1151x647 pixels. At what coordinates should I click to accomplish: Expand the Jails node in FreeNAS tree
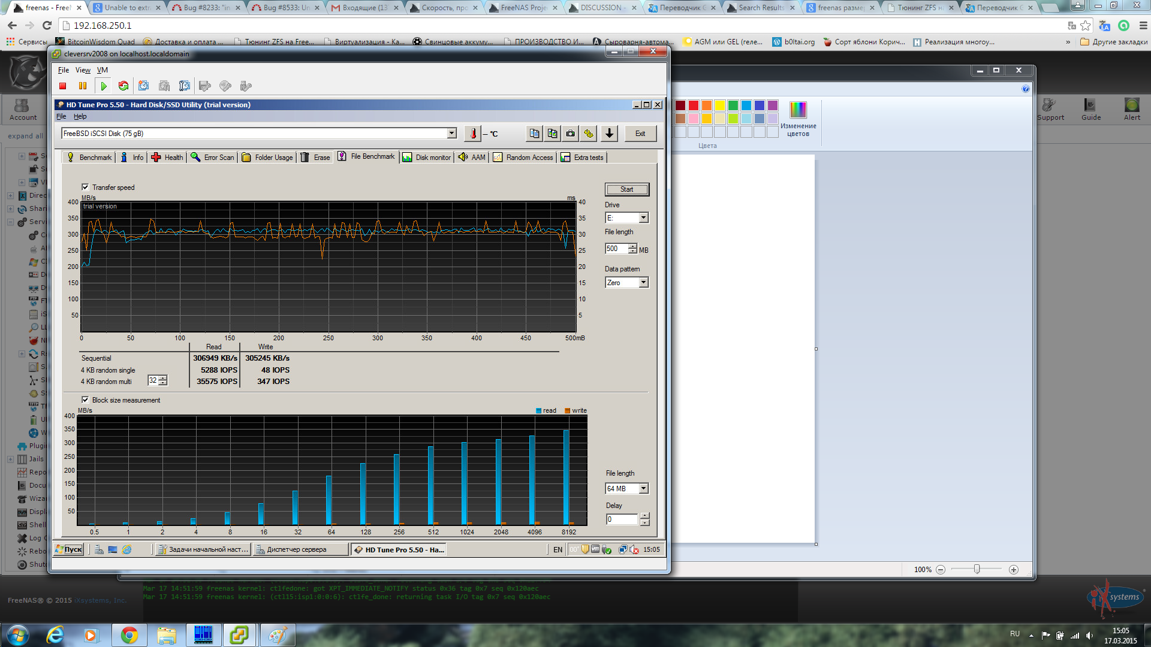pos(10,459)
